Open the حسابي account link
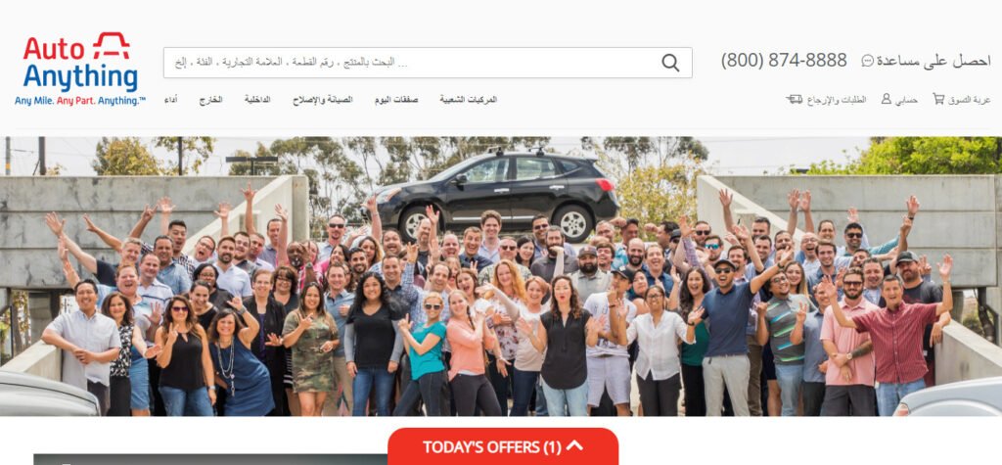1002x465 pixels. 906,100
